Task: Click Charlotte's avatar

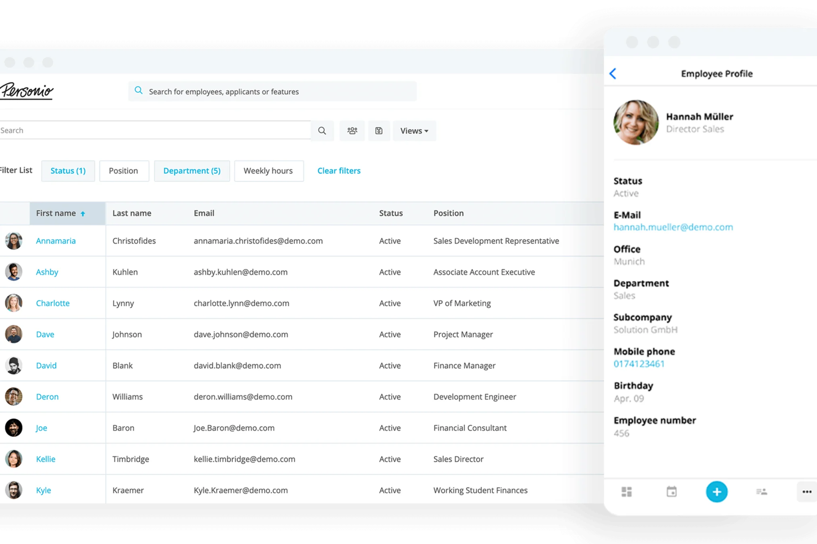Action: coord(14,303)
